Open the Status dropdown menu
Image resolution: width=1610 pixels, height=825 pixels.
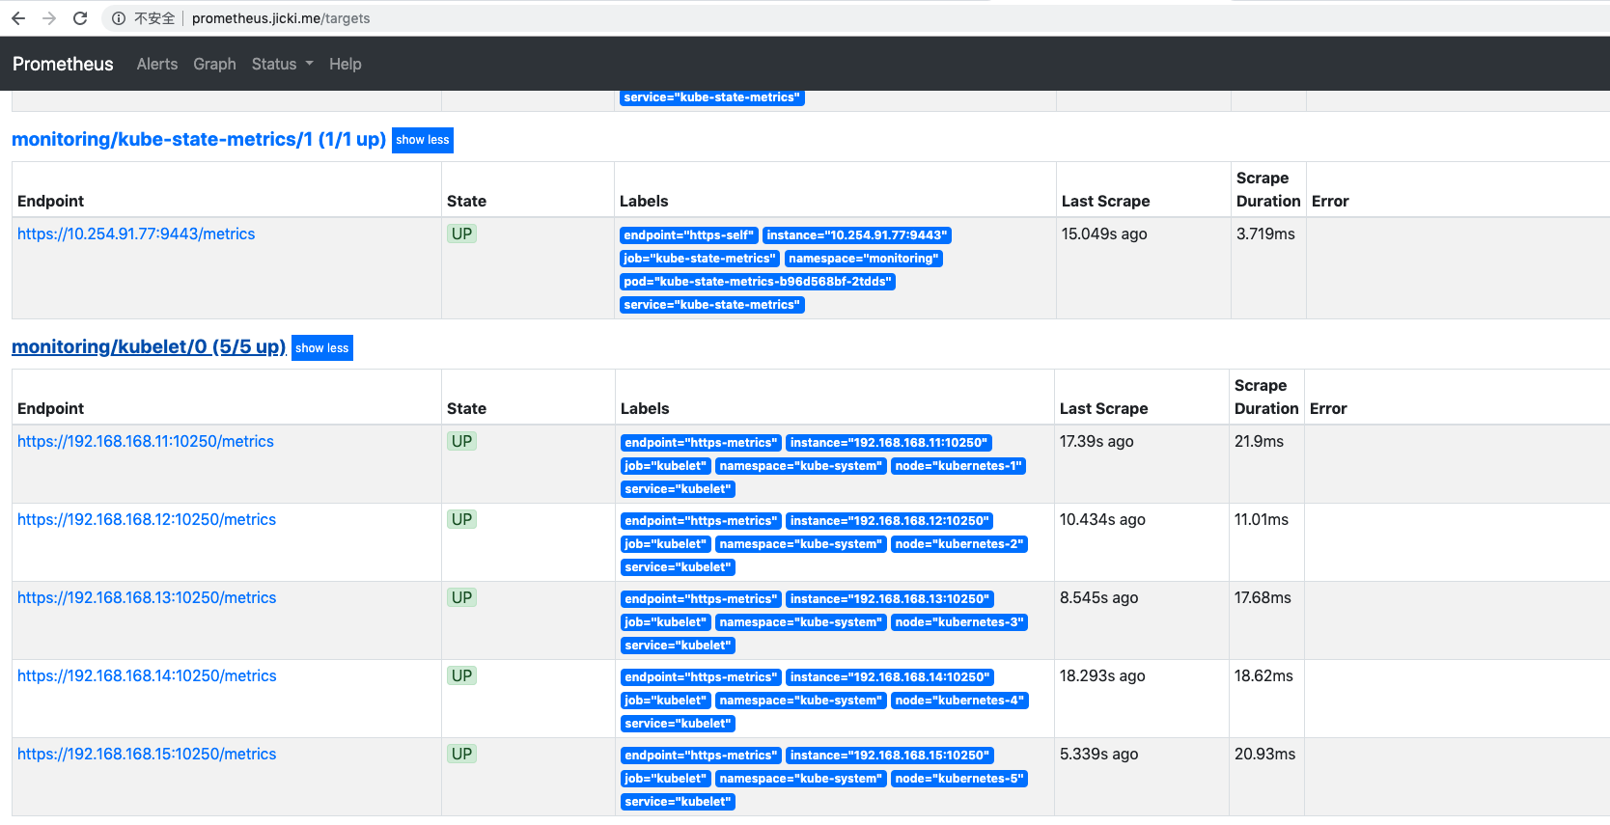(282, 64)
